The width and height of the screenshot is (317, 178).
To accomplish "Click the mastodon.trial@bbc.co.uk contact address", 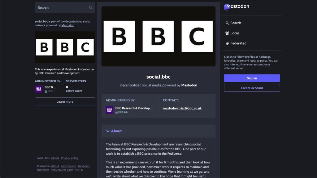I will click(182, 108).
